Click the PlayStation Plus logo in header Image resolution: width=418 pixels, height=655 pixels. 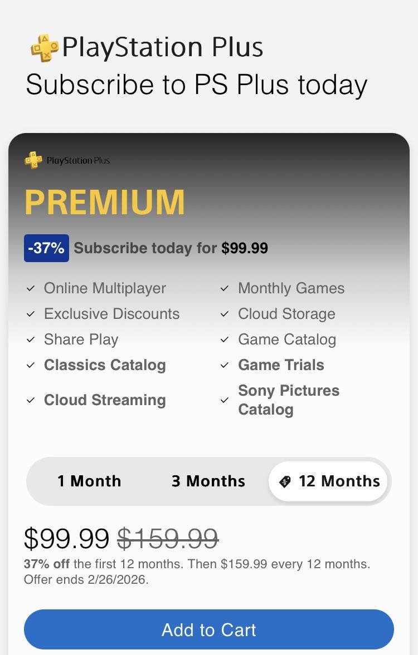45,48
